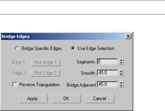Click into the Smooth value field
Screen dimensions: 165x111
[x=107, y=73]
